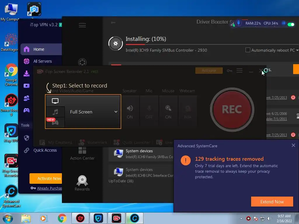
Task: Toggle the Mouse ON control
Action: (x=168, y=112)
